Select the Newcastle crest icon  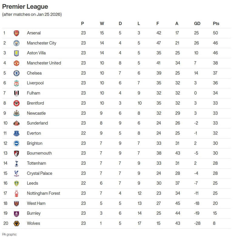click(16, 113)
